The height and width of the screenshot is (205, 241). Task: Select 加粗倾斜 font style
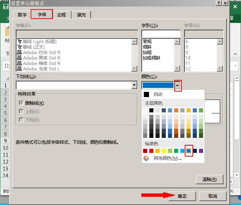coord(152,58)
